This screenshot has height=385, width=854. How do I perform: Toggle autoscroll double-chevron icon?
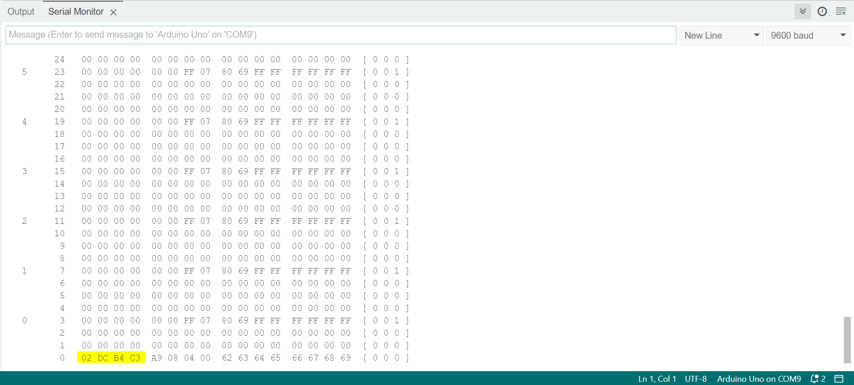802,12
